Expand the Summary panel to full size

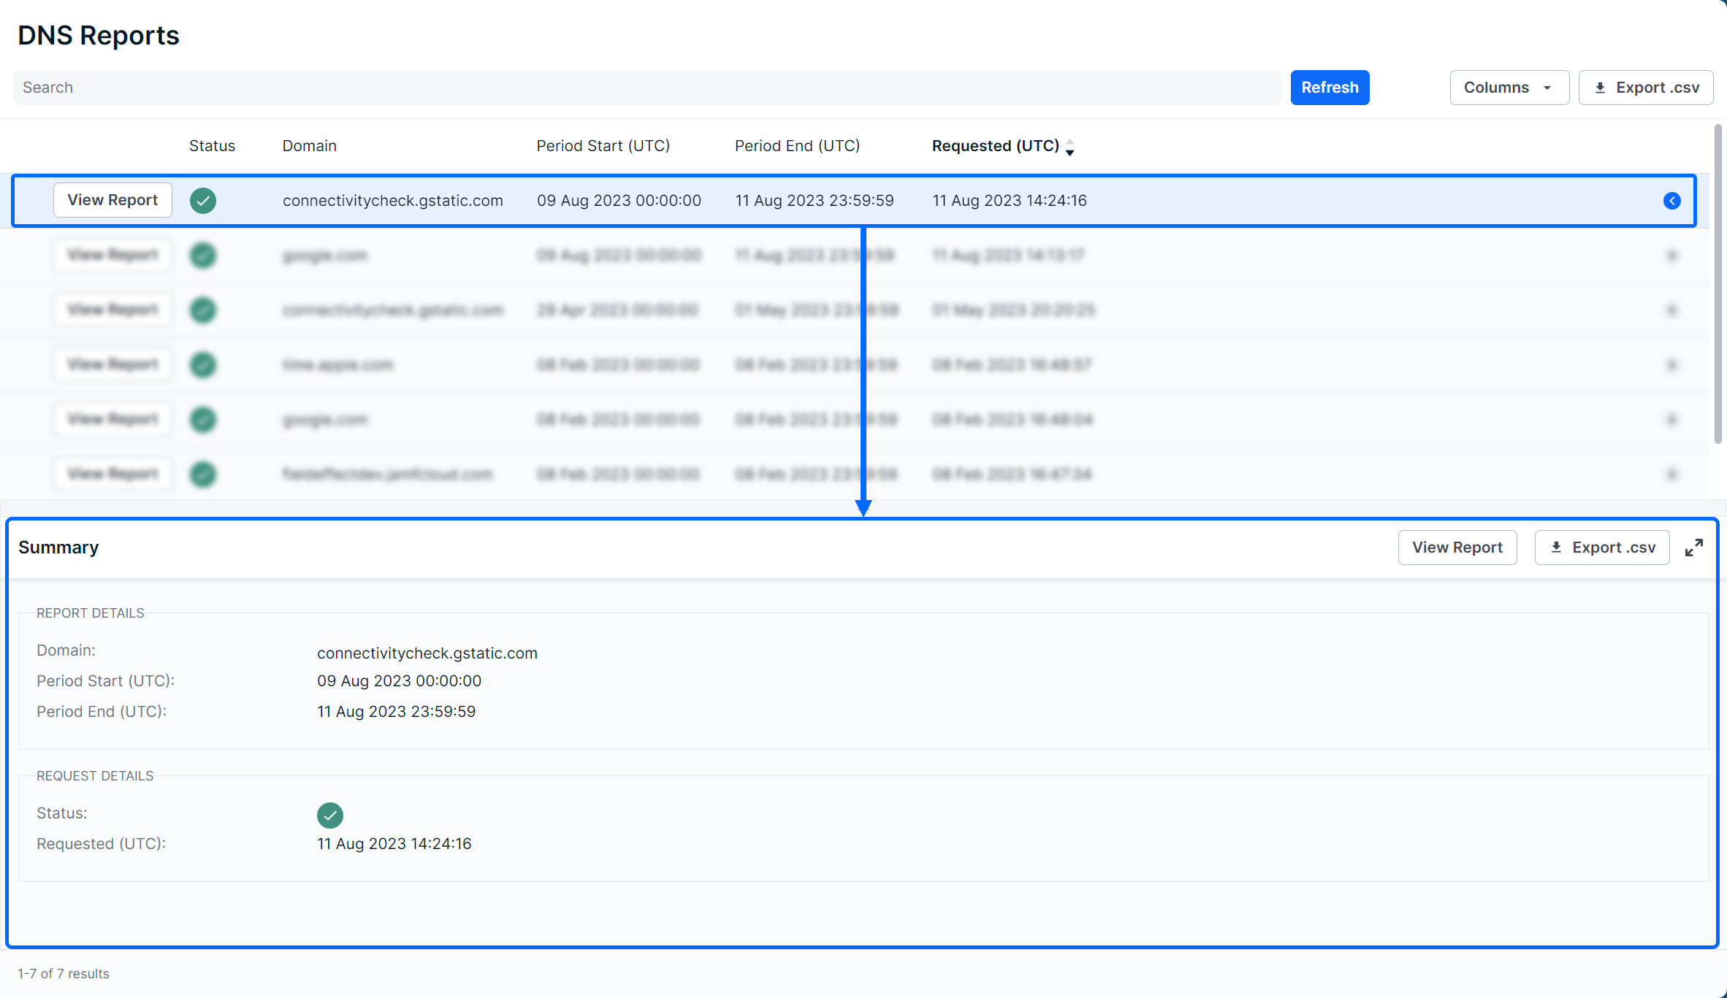1693,548
